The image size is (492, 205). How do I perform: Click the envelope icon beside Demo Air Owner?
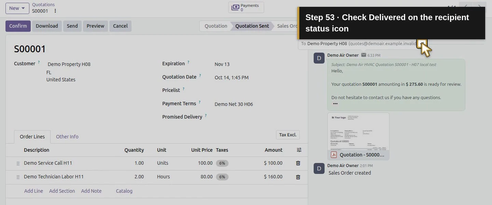tap(364, 55)
